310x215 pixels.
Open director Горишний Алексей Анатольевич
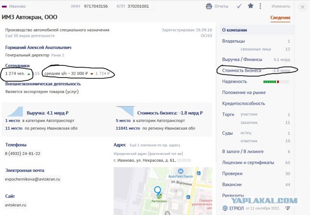38,47
